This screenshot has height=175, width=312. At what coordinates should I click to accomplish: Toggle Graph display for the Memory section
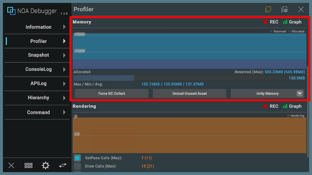click(x=292, y=22)
